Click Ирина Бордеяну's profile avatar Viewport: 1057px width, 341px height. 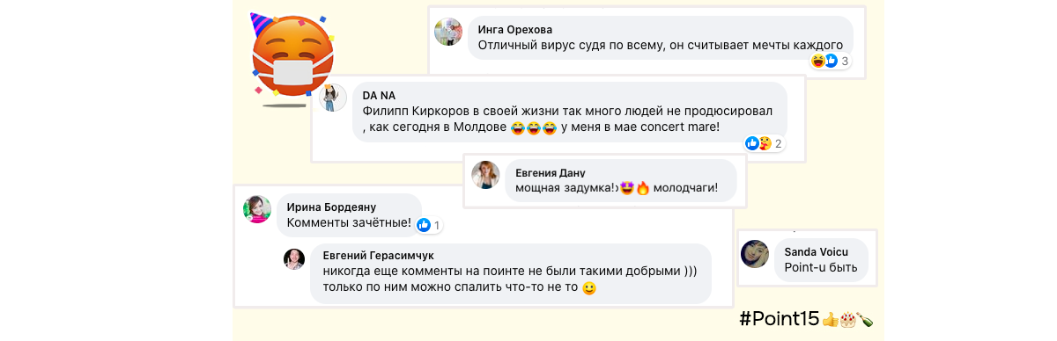pos(257,209)
